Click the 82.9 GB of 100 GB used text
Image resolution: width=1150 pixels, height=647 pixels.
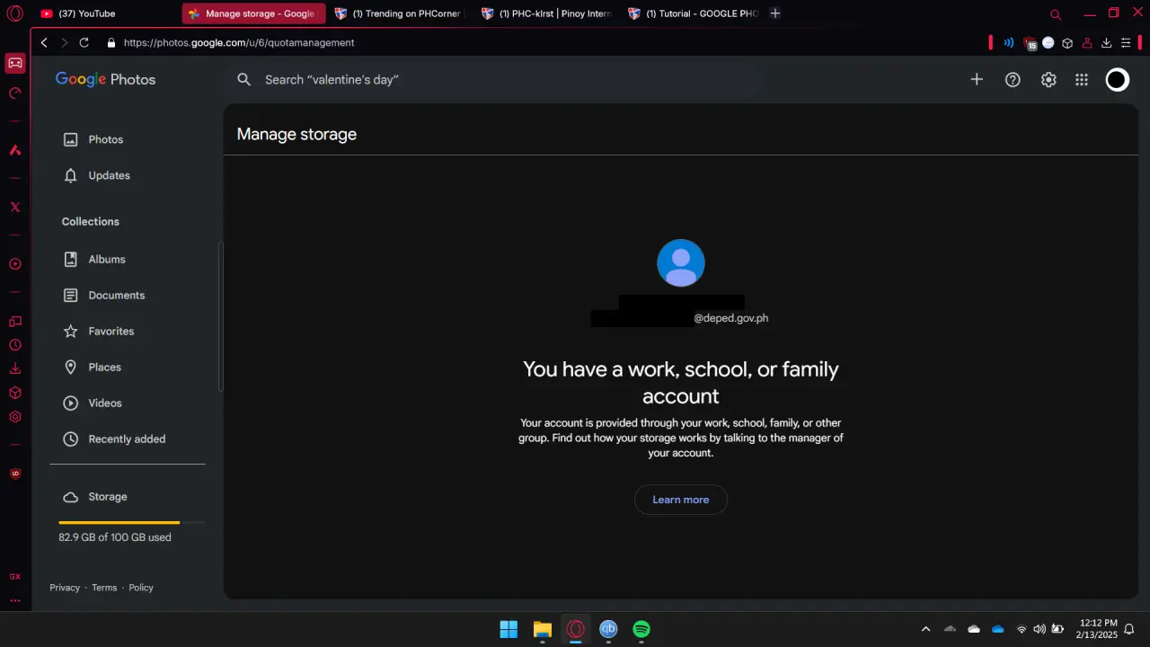pyautogui.click(x=115, y=537)
